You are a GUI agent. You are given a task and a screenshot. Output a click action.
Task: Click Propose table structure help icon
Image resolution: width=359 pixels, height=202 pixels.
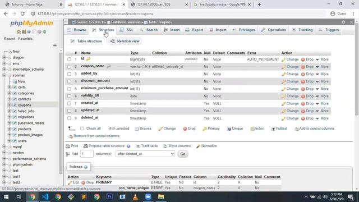coord(128,146)
